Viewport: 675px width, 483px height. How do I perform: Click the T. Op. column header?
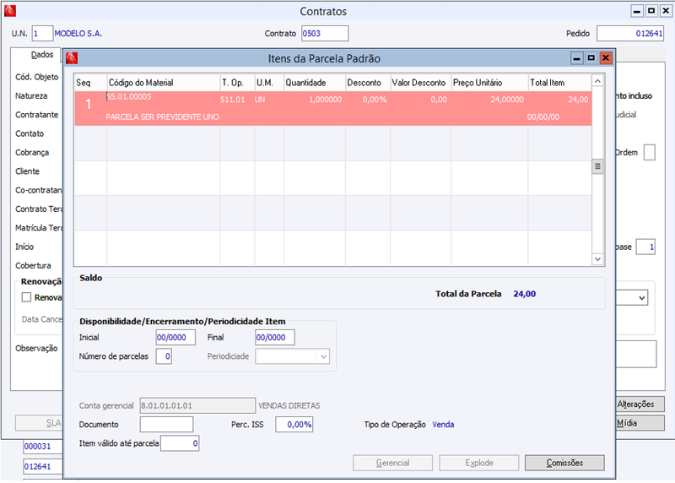click(x=238, y=83)
